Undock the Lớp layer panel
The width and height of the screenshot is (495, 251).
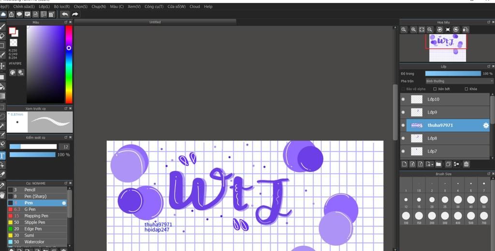tap(488, 66)
